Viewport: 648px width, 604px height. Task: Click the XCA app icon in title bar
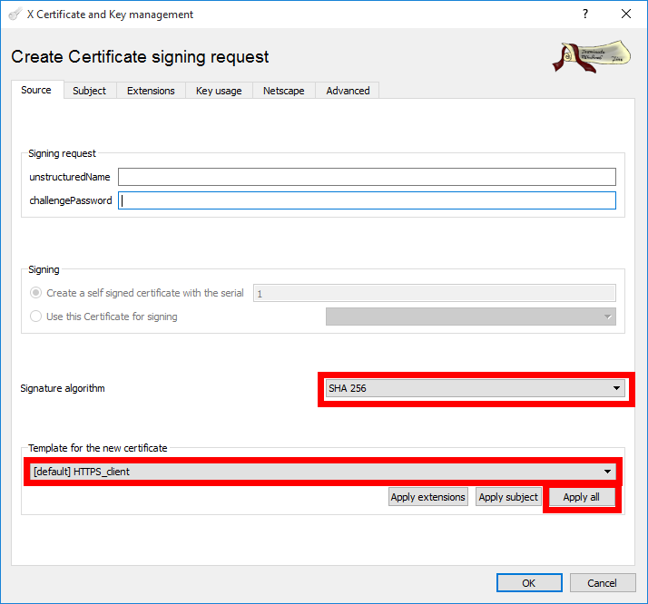tap(15, 15)
